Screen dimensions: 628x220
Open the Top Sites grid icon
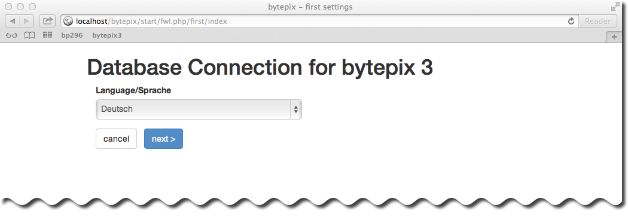pyautogui.click(x=48, y=35)
